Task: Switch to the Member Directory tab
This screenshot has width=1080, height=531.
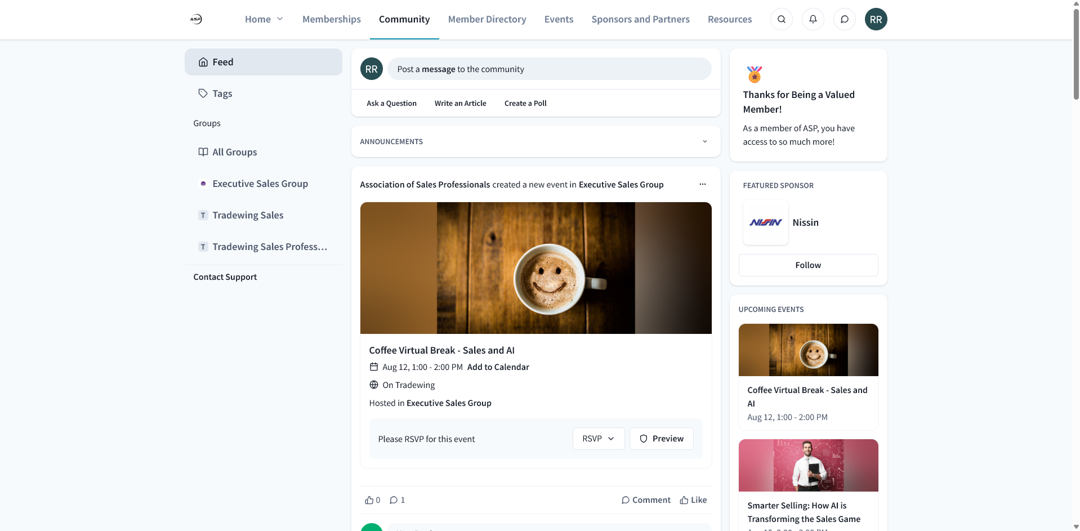Action: pos(487,19)
